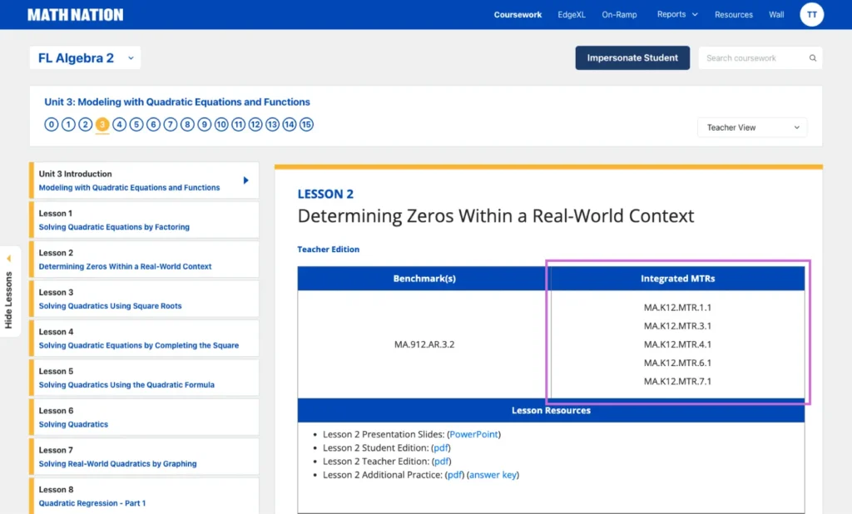Image resolution: width=852 pixels, height=514 pixels.
Task: Open the FL Algebra 2 course dropdown
Action: click(86, 58)
